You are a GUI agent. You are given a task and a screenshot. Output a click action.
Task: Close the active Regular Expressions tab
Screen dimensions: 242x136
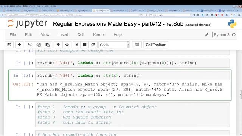tap(108, 11)
